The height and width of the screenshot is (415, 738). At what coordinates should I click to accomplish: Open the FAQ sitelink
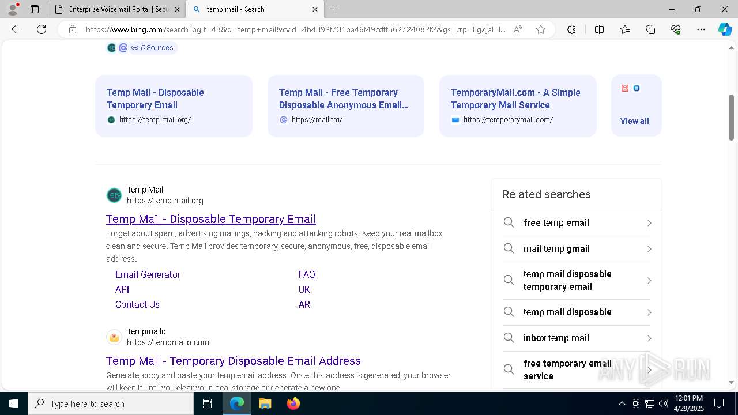(307, 274)
